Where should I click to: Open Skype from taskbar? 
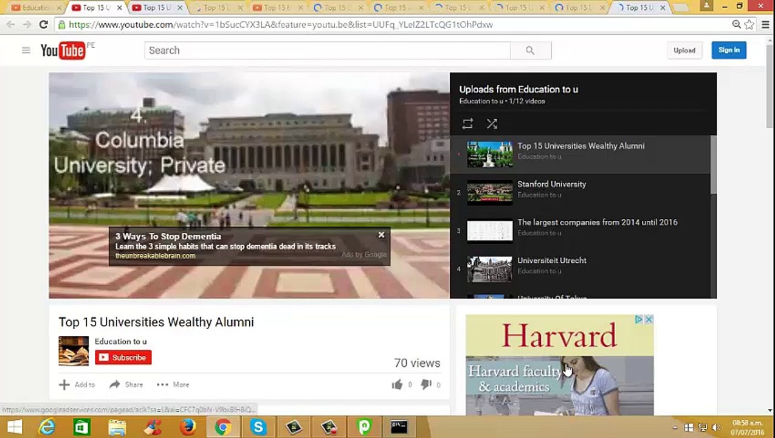(x=258, y=427)
